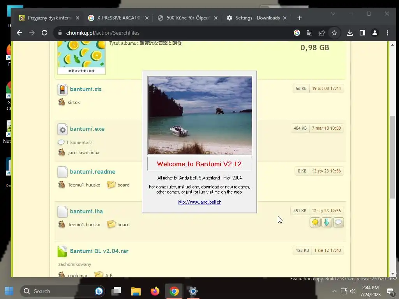Click the scrollbar down arrow
Image resolution: width=399 pixels, height=299 pixels.
[392, 274]
